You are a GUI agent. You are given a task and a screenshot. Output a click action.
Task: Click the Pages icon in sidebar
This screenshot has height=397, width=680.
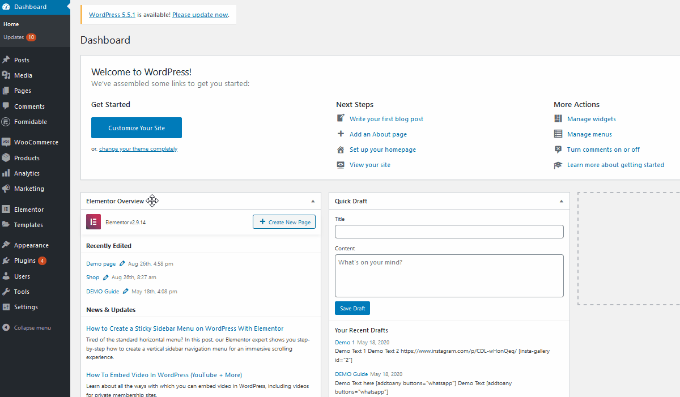point(6,91)
